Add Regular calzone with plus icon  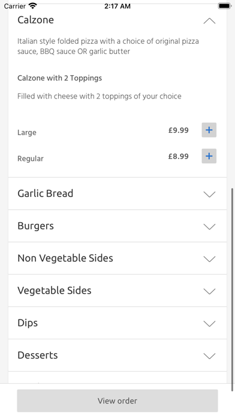tap(209, 156)
